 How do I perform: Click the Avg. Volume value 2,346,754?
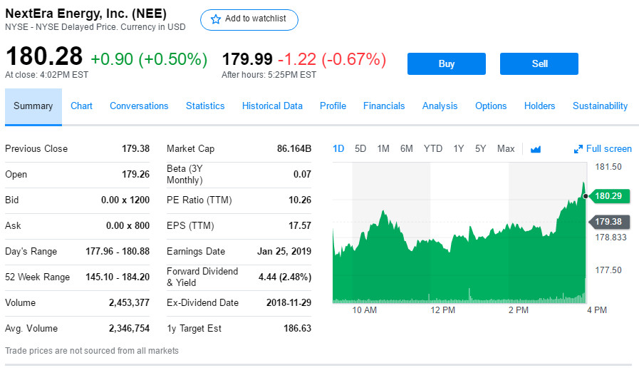point(129,329)
